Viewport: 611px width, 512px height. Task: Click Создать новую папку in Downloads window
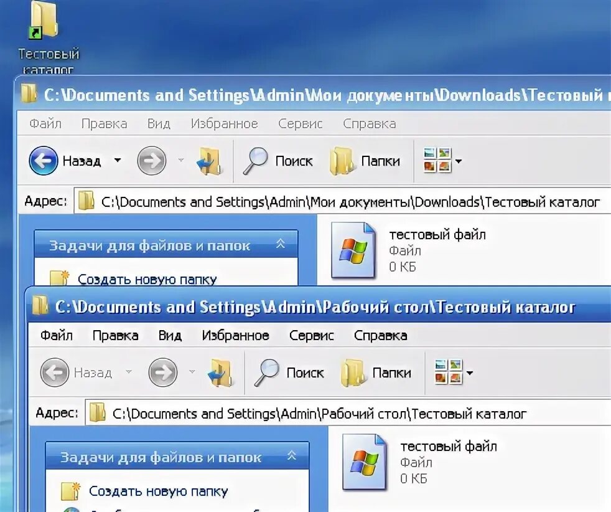pyautogui.click(x=147, y=279)
